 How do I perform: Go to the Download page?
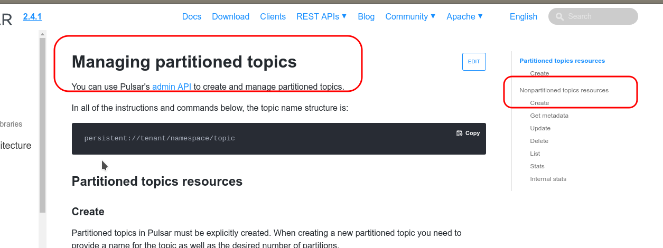pos(230,17)
